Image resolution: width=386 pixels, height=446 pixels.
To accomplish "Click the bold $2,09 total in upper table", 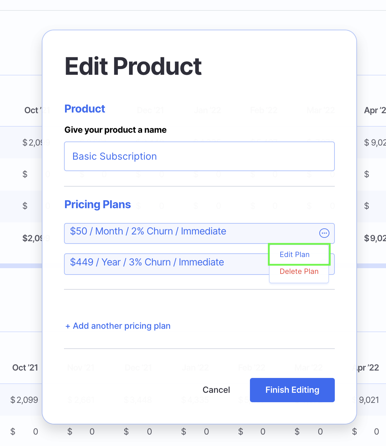I will tap(32, 238).
